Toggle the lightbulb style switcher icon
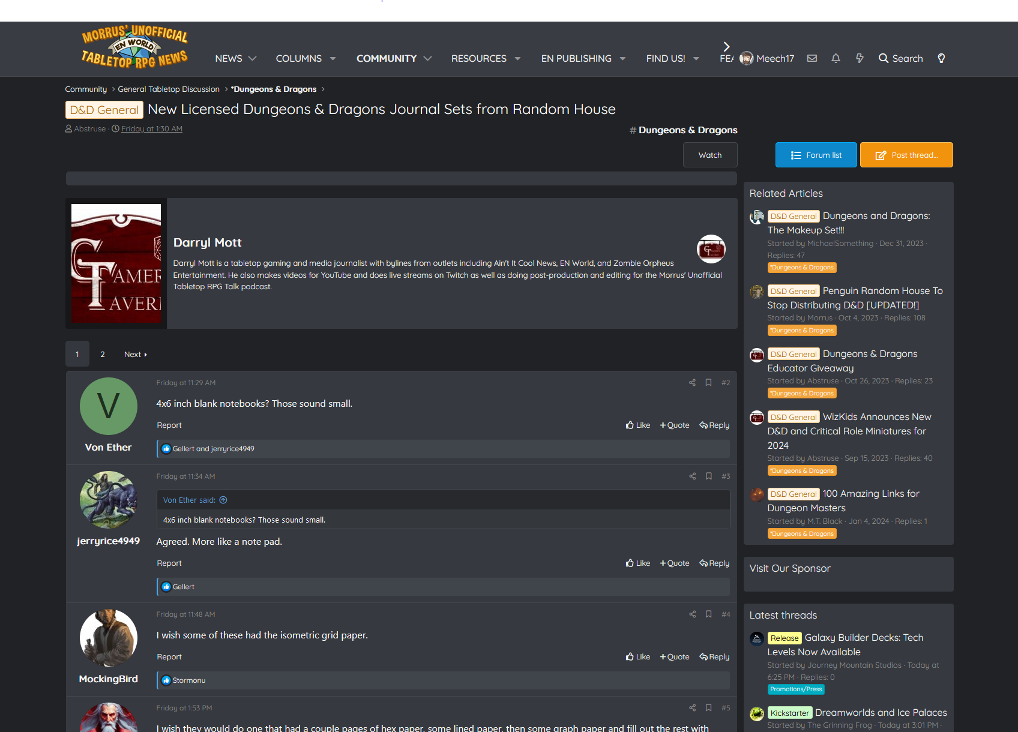 (x=941, y=58)
